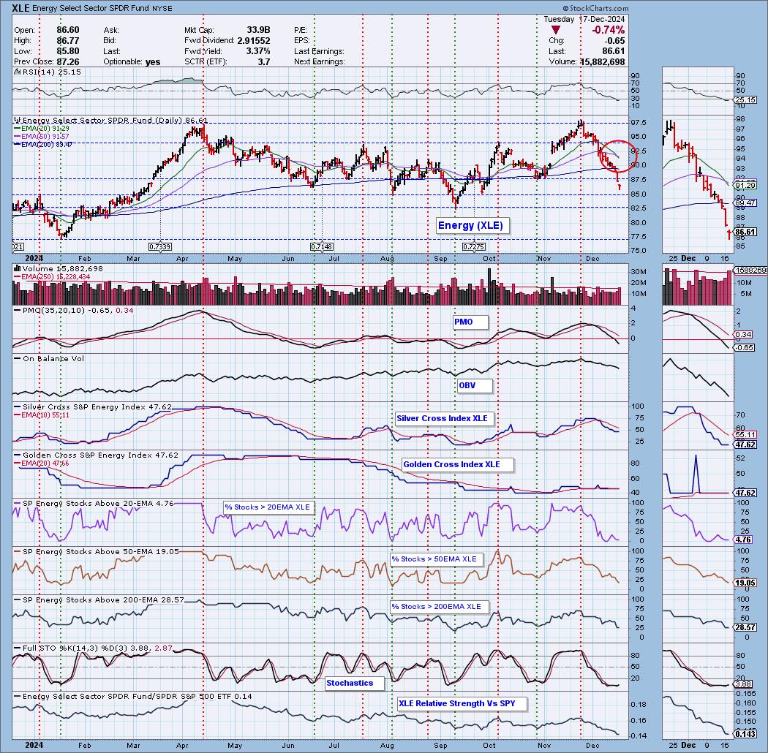Click the EMA(20) 91.29 legend entry

(42, 128)
